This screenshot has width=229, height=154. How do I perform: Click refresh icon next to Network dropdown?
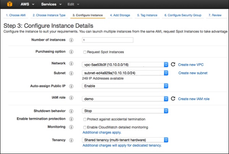pos(173,64)
